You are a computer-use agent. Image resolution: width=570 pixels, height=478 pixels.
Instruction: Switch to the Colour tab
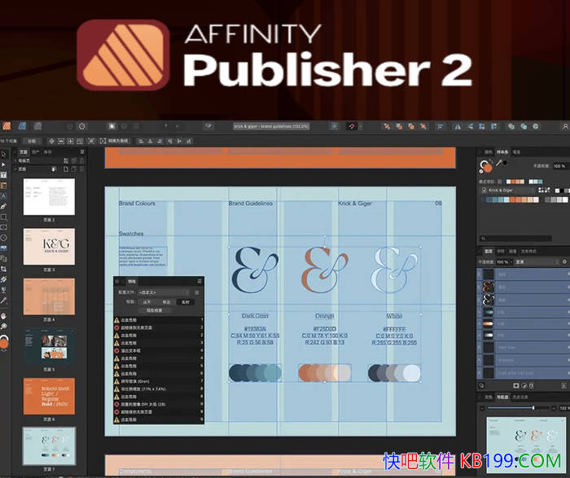pyautogui.click(x=489, y=152)
